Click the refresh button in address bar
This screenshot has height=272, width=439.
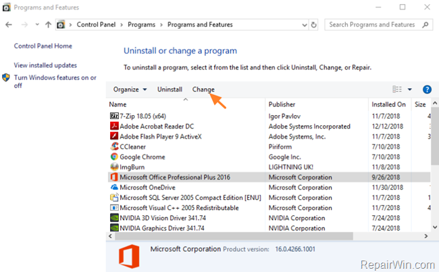tap(314, 25)
